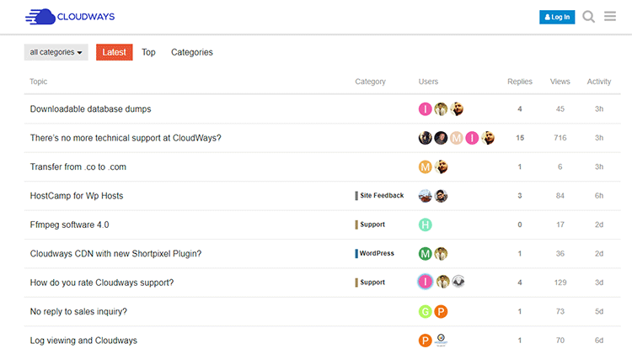This screenshot has width=632, height=354.
Task: Open the search magnifier icon
Action: 588,17
